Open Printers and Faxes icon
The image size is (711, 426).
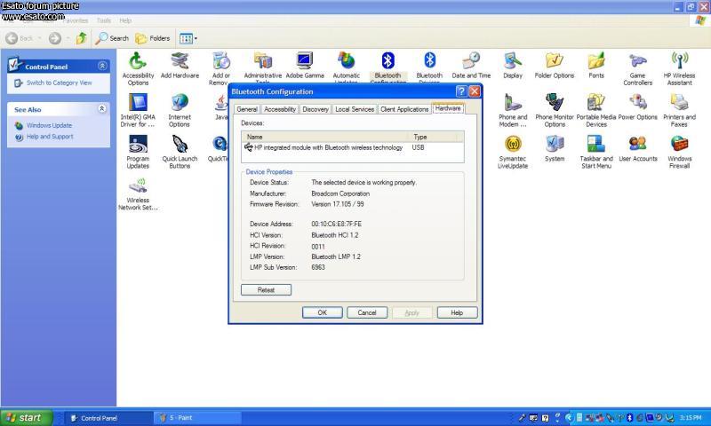pos(679,103)
